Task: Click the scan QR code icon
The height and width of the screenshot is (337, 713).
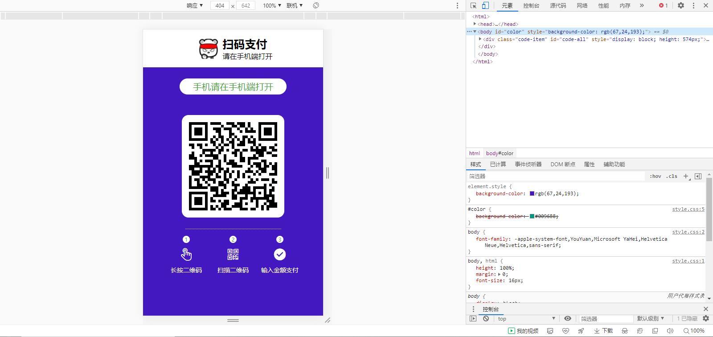Action: [233, 255]
